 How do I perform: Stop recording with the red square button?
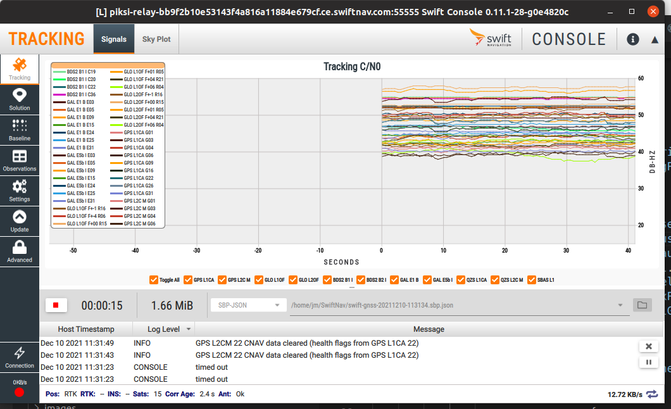click(56, 305)
